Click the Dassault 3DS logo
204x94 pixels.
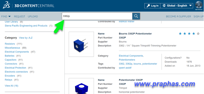tap(6, 5)
